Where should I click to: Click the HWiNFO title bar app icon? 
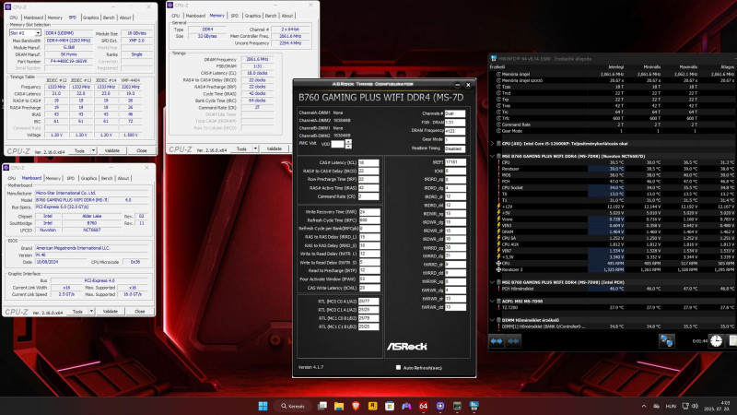tap(494, 59)
